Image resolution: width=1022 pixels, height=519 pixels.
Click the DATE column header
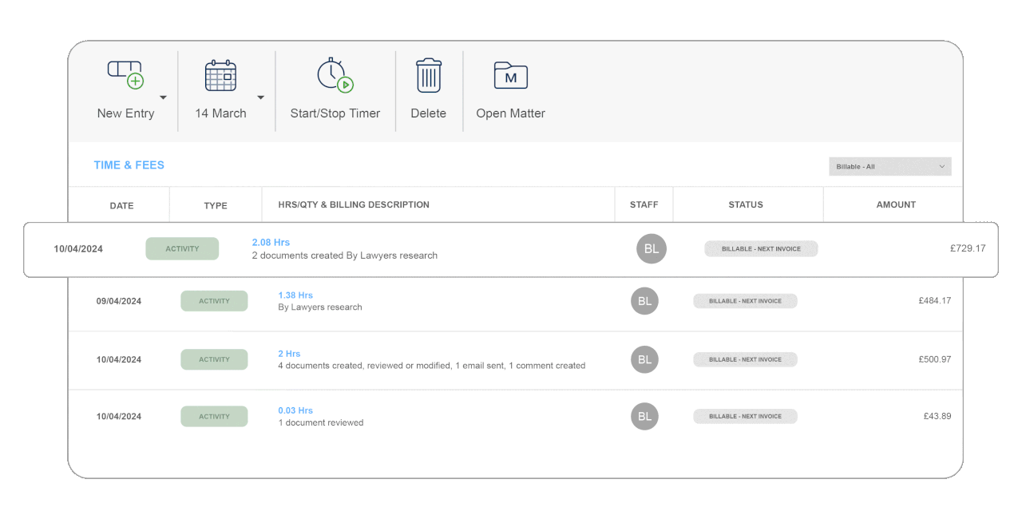[x=121, y=205]
